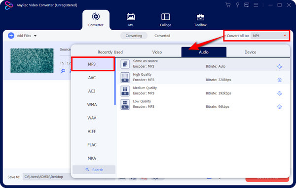Select the Medium Quality 192kbps preset
296x188 pixels.
tap(203, 91)
